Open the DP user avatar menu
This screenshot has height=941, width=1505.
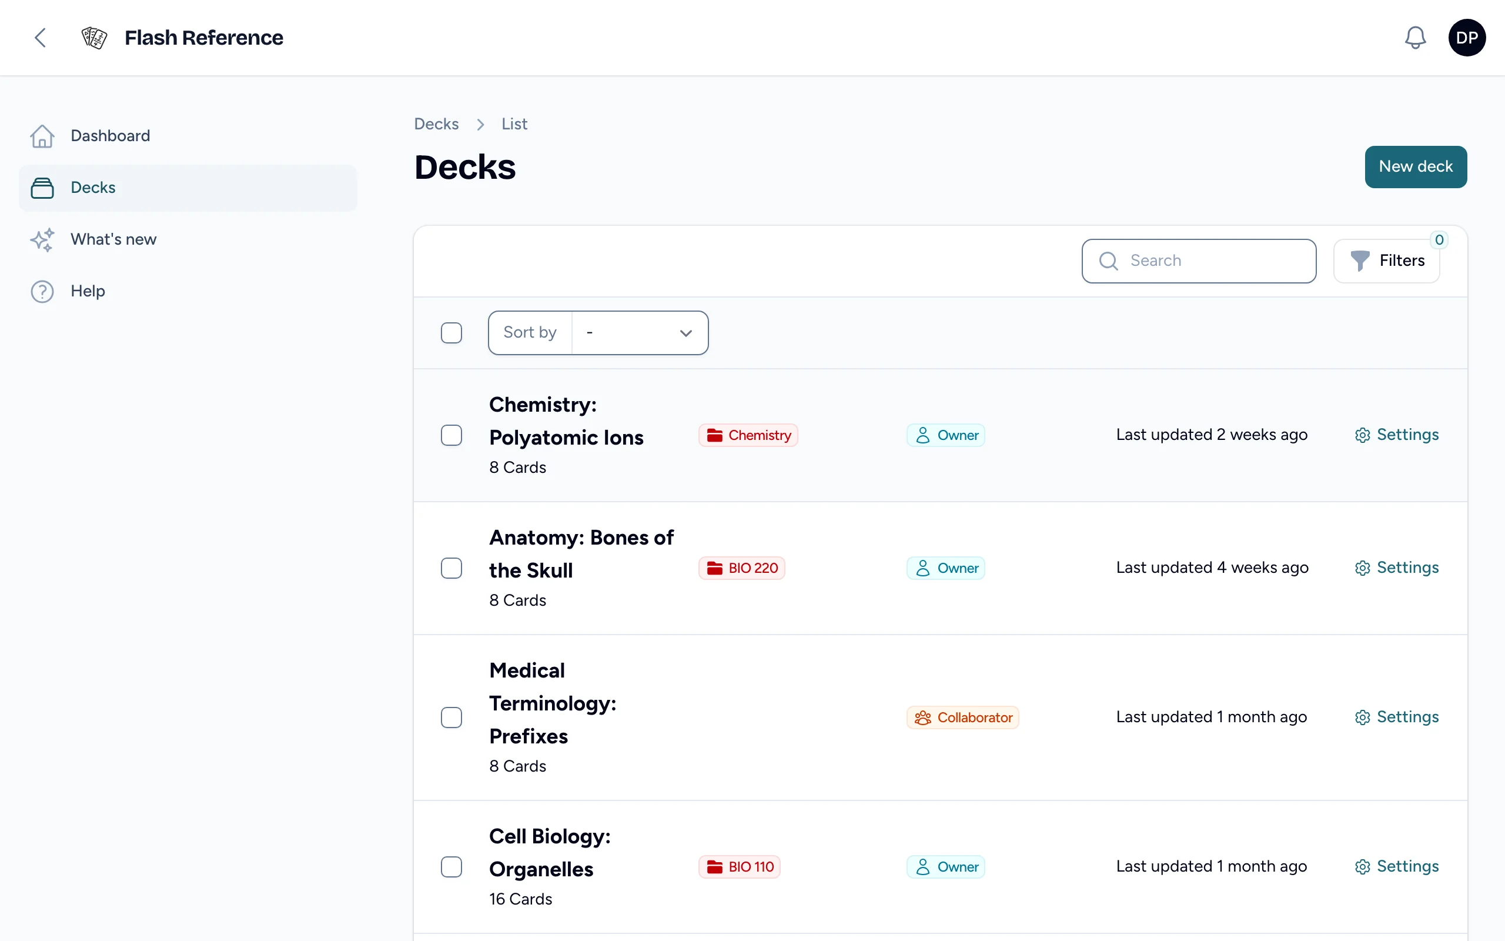[x=1466, y=37]
